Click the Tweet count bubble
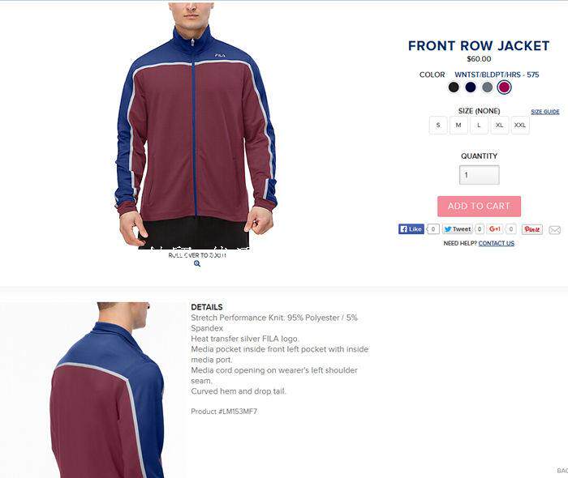This screenshot has height=478, width=568. [480, 229]
